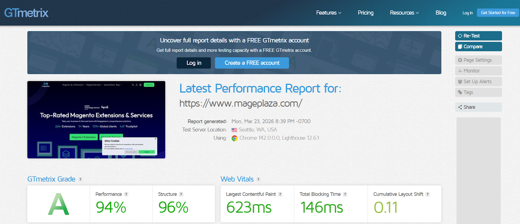Click the GTmetrix logo
Image resolution: width=520 pixels, height=224 pixels.
26,13
